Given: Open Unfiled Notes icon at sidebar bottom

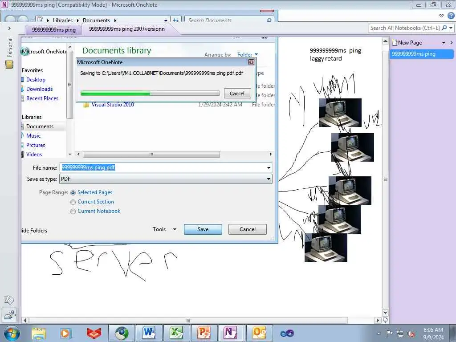Looking at the screenshot, I should point(9,300).
